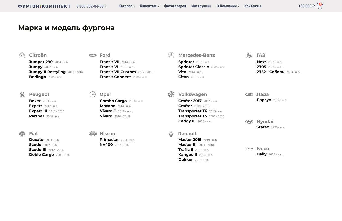Click the Volkswagen brand heading
This screenshot has height=221, width=342.
pyautogui.click(x=193, y=94)
